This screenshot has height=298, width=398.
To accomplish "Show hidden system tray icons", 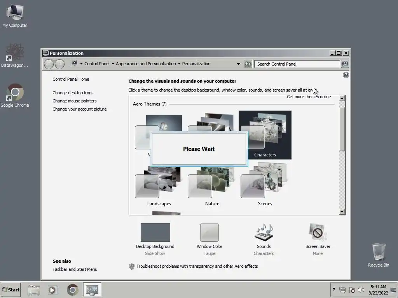I will tap(334, 289).
